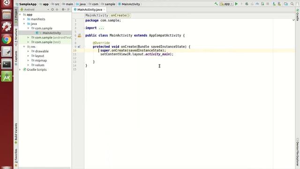The height and width of the screenshot is (169, 300).
Task: Click AppCompatActivity in the class declaration
Action: click(x=165, y=36)
